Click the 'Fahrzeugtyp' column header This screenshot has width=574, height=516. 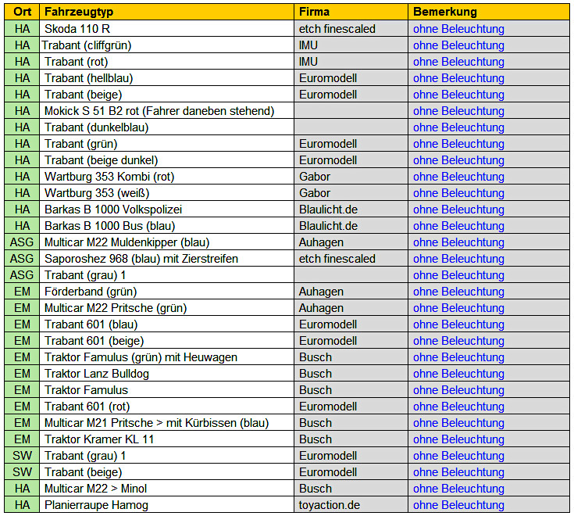tap(166, 12)
